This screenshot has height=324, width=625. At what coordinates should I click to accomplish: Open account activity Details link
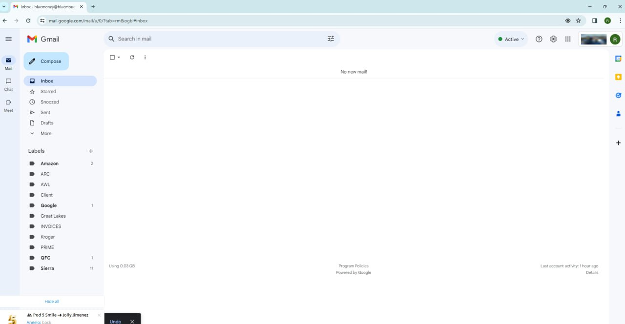point(592,272)
